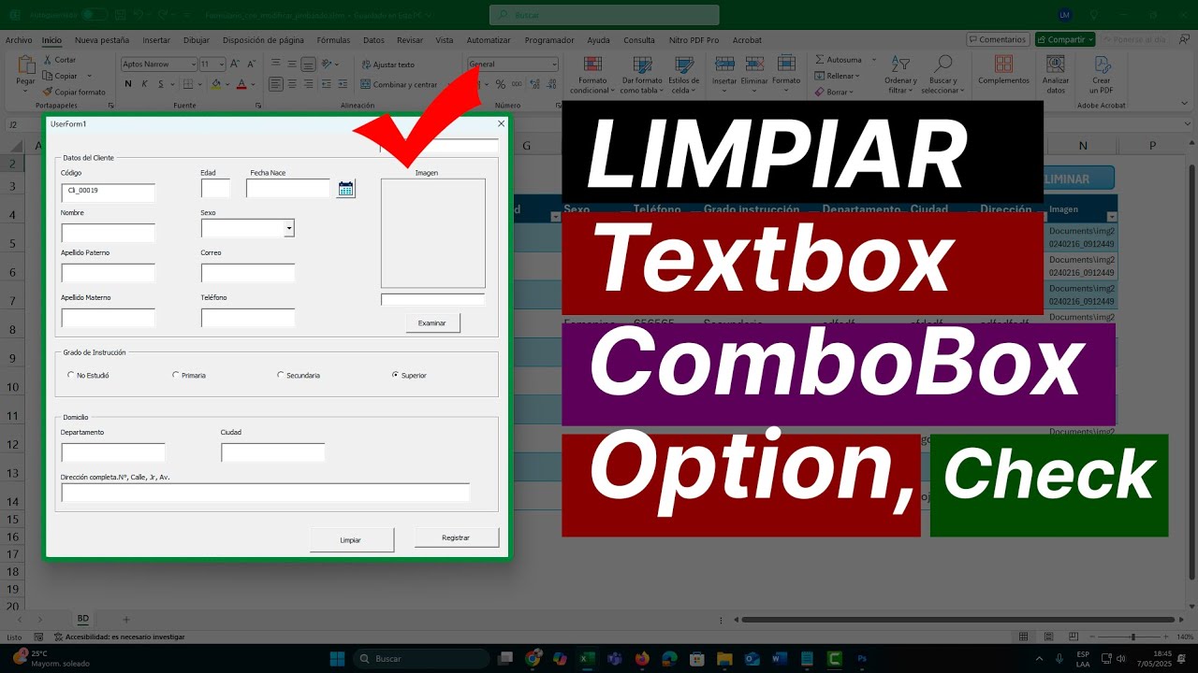Choose the Secundaria radio option
Image resolution: width=1198 pixels, height=673 pixels.
[281, 375]
